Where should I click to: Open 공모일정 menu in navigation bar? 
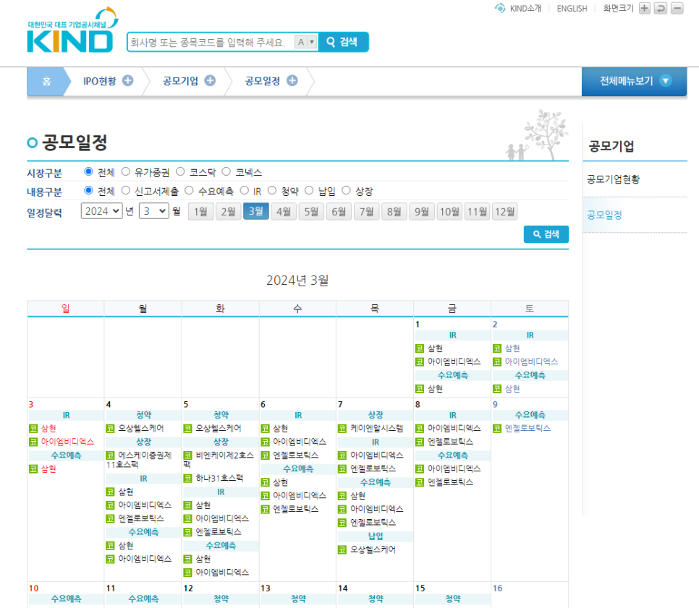click(x=263, y=81)
